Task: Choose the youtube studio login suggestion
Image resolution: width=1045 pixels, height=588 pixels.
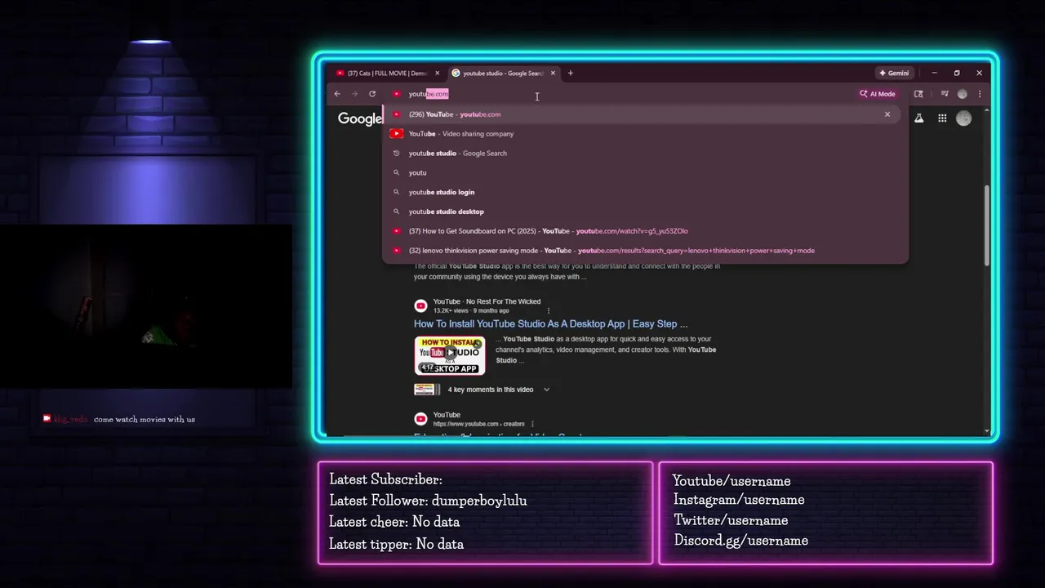Action: point(645,192)
